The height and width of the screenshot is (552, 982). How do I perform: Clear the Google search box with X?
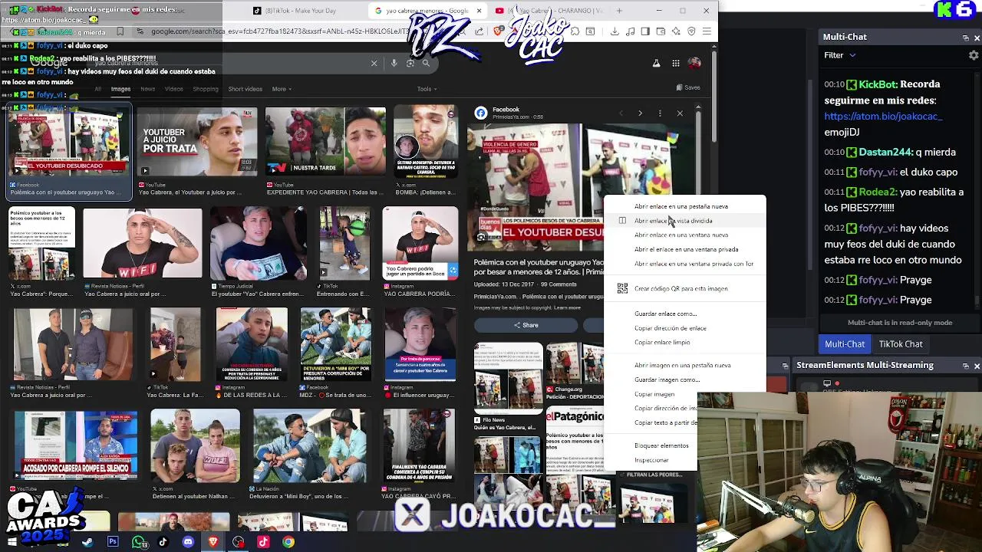tap(374, 63)
